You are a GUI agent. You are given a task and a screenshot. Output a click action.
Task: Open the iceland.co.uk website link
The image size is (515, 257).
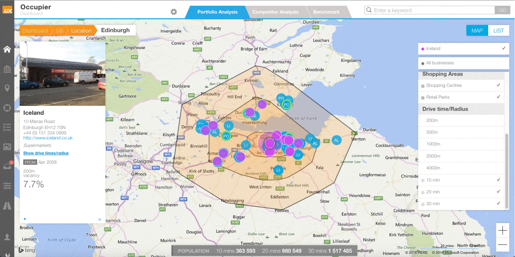click(48, 138)
